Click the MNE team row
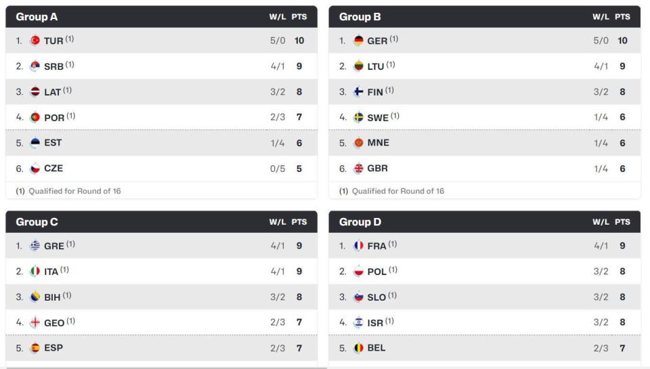 coord(484,143)
